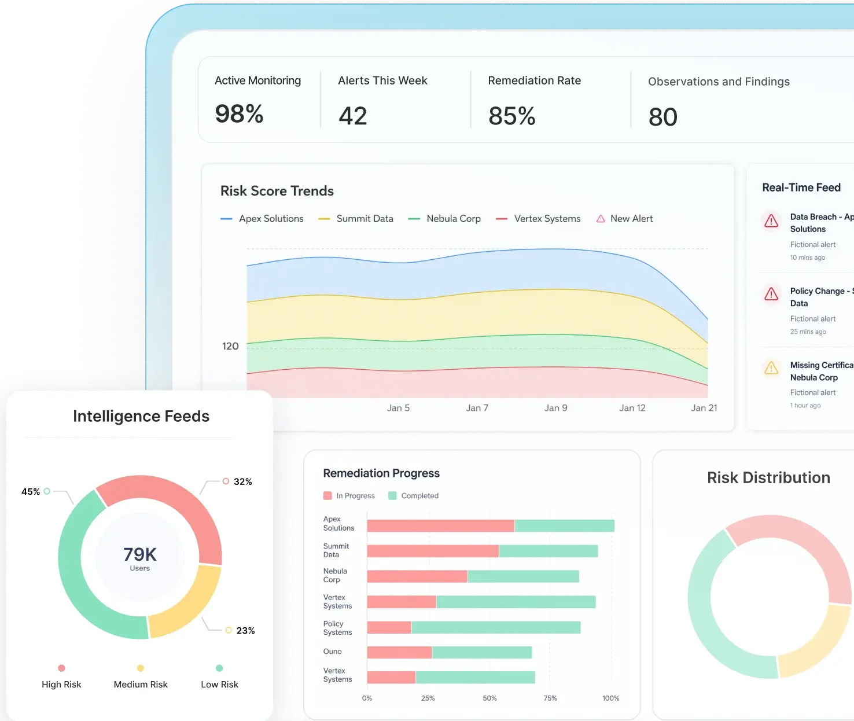Image resolution: width=854 pixels, height=721 pixels.
Task: Open the Observations and Findings 80 stat
Action: pyautogui.click(x=719, y=102)
